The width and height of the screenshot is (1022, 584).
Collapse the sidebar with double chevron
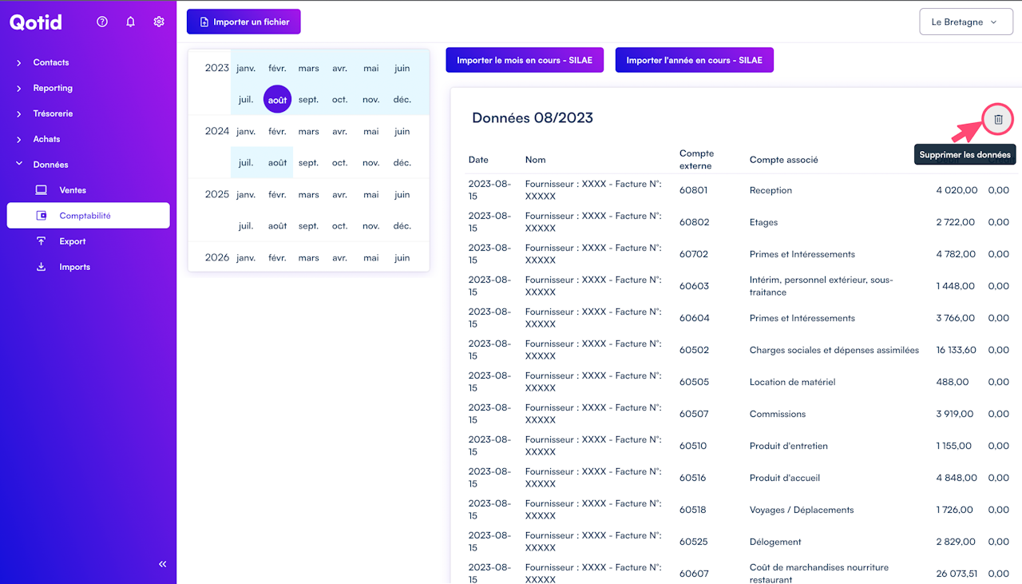(x=163, y=564)
